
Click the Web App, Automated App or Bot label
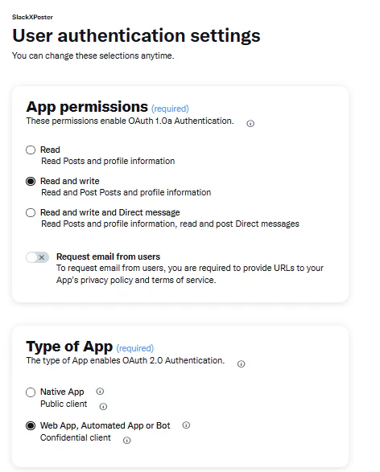click(105, 425)
